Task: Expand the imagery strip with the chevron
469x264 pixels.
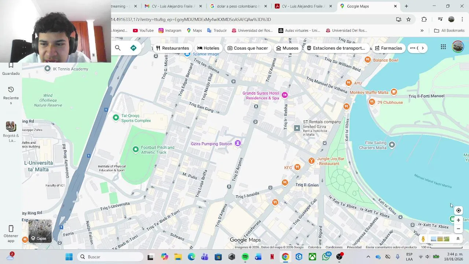Action: click(458, 239)
